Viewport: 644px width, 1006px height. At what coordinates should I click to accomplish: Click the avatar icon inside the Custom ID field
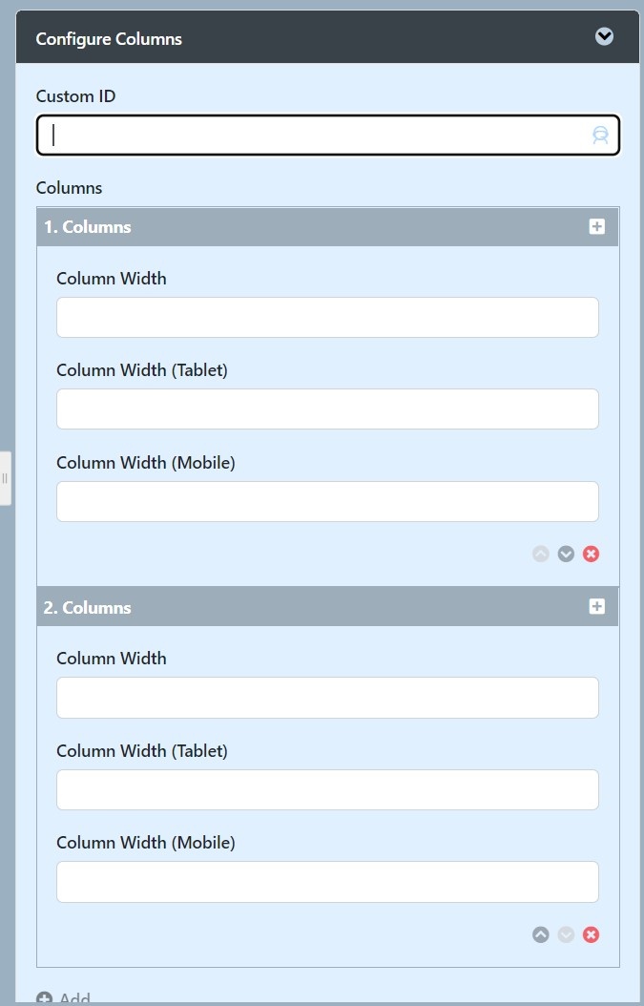point(600,135)
